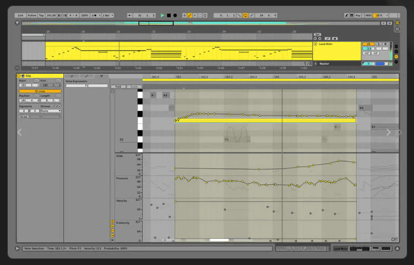This screenshot has height=265, width=414.
Task: Click the yellow Clip title bar
Action: (x=40, y=76)
